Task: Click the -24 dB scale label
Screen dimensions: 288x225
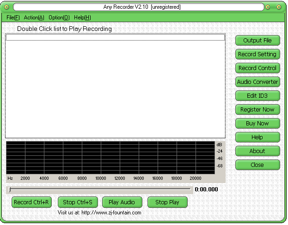Action: (x=220, y=151)
